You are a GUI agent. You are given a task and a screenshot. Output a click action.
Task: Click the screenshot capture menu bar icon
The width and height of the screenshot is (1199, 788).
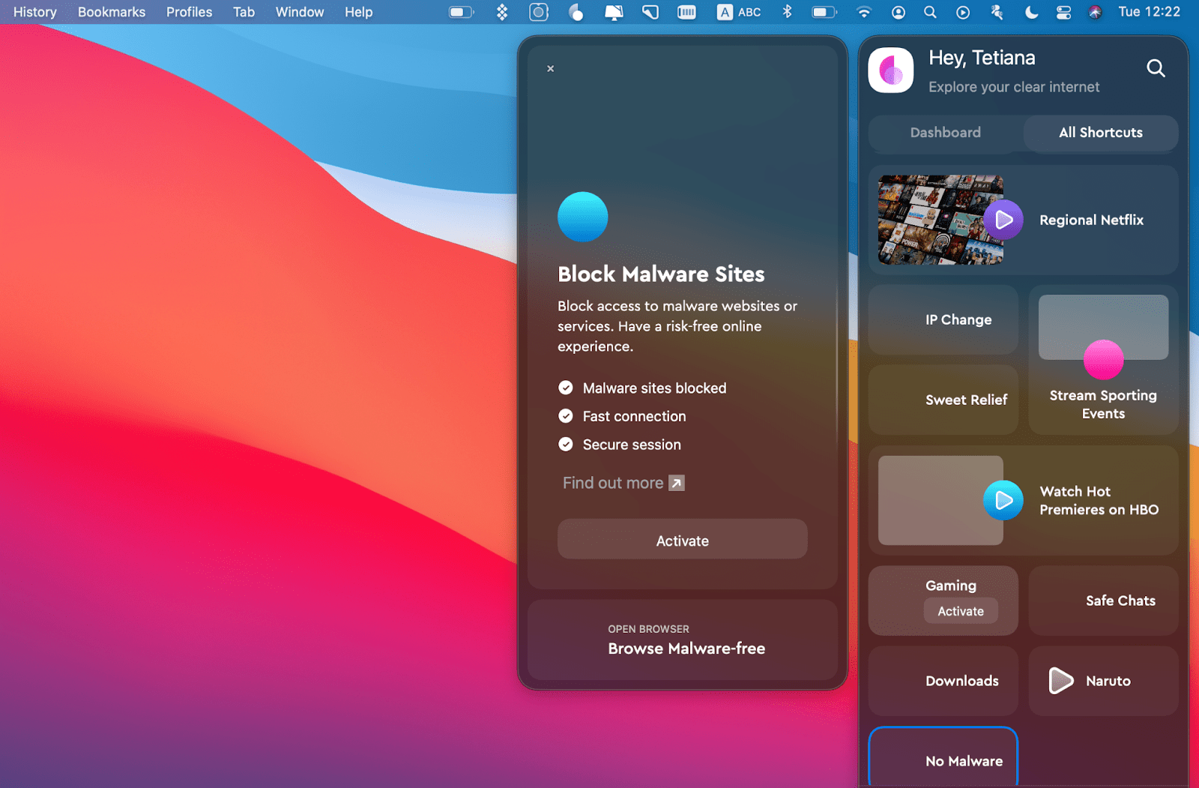[x=539, y=12]
